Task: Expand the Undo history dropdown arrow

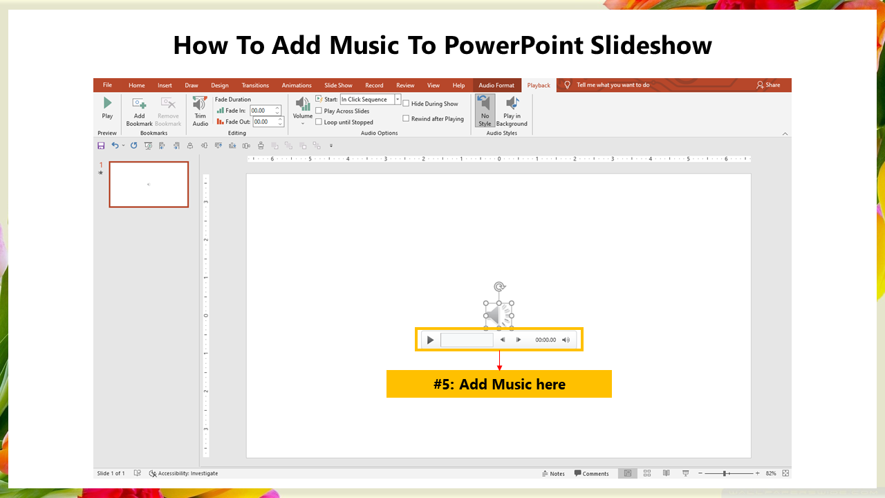Action: pyautogui.click(x=123, y=145)
